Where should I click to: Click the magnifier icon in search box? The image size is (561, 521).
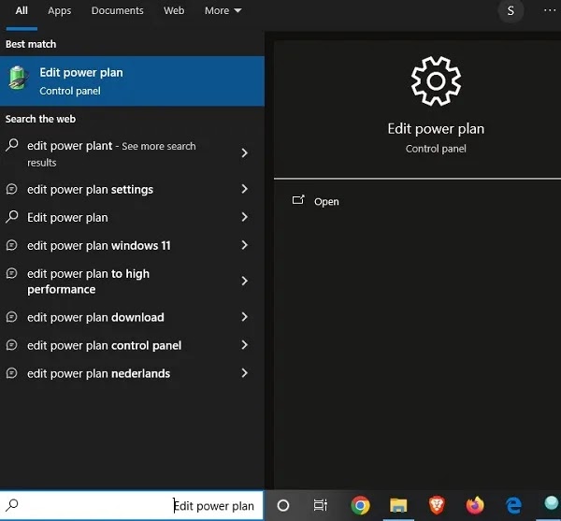click(12, 505)
